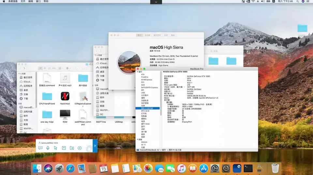This screenshot has height=175, width=313.
Task: Open App Store icon in Dock
Action: pos(203,168)
